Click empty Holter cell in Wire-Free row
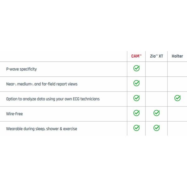Image resolution: width=187 pixels, height=187 pixels. (x=177, y=114)
